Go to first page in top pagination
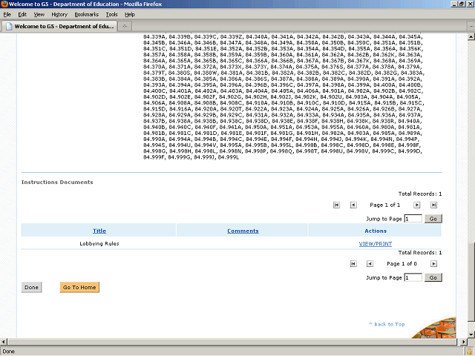Viewport: 475px width, 356px height. point(336,204)
